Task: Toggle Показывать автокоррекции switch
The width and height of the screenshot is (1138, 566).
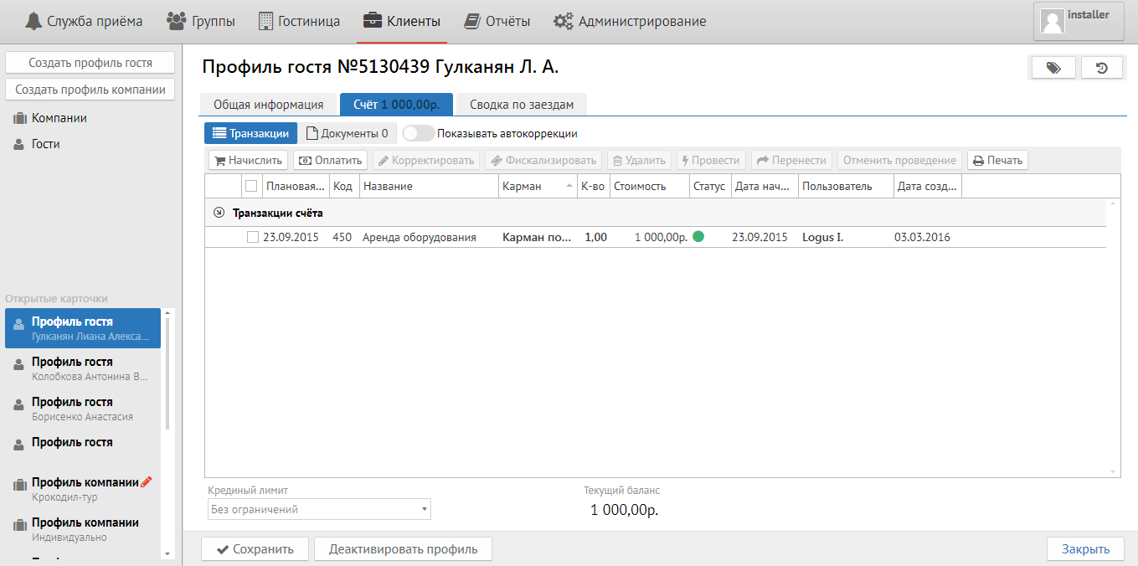Action: [x=419, y=133]
